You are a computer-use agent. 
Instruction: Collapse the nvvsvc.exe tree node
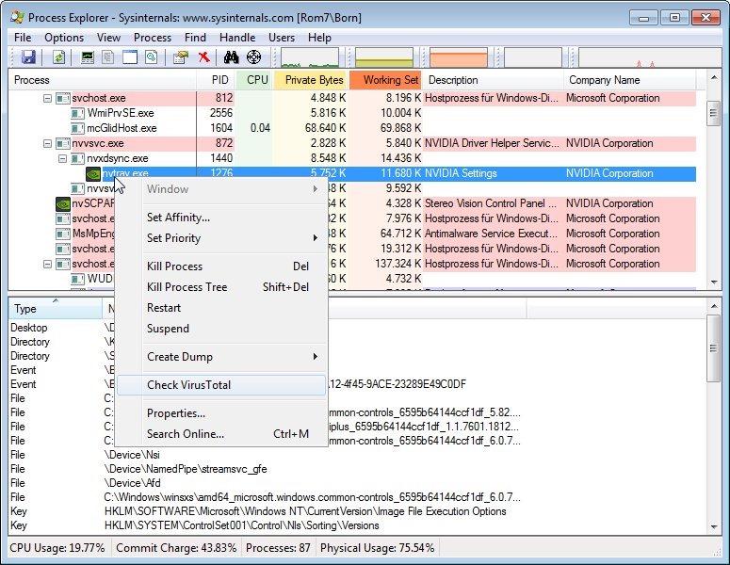(47, 143)
